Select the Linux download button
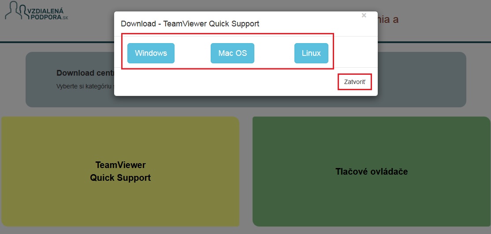 pyautogui.click(x=311, y=53)
